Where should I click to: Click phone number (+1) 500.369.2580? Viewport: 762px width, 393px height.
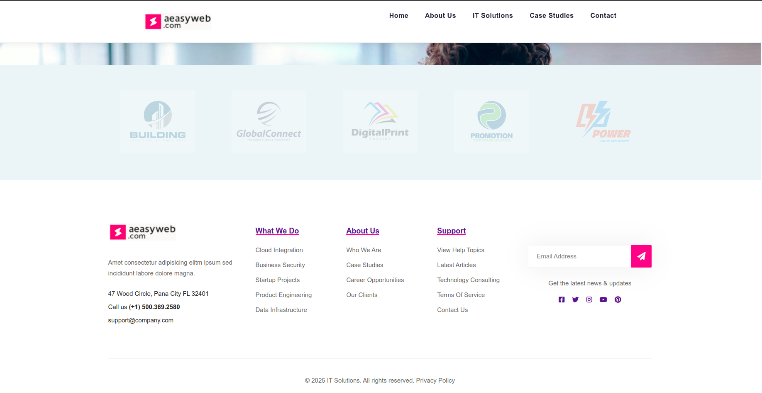click(x=154, y=307)
